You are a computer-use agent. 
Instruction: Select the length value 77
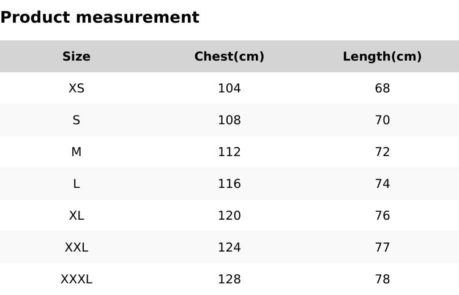pyautogui.click(x=382, y=248)
